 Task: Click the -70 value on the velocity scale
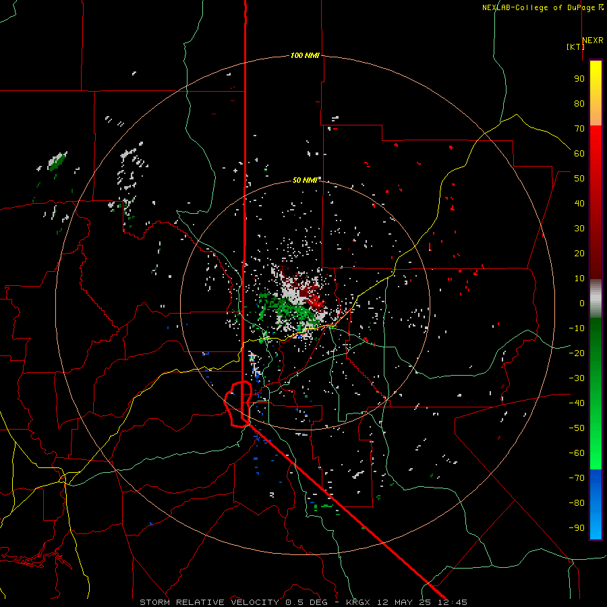577,478
